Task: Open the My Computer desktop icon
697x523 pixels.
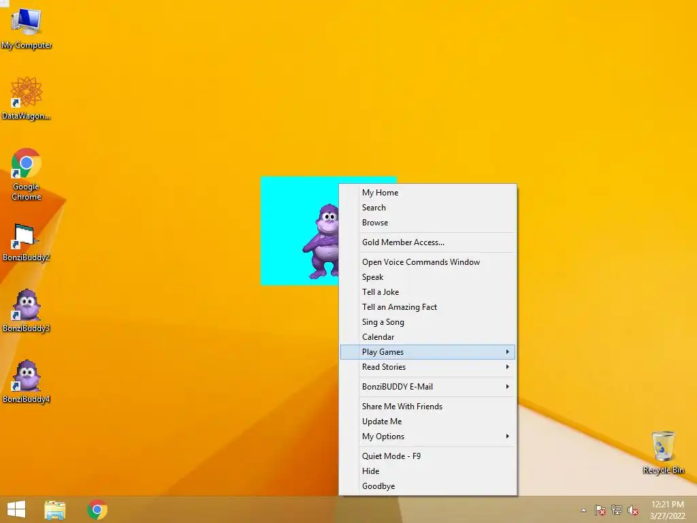Action: (27, 27)
